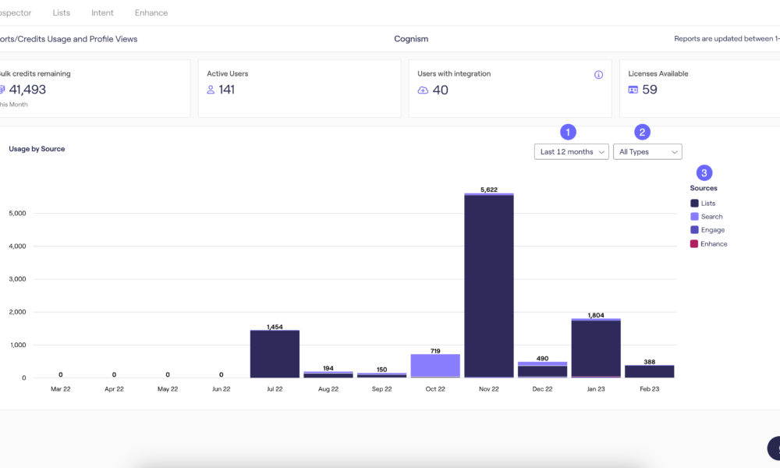
Task: Click the Engage legend color swatch
Action: click(694, 230)
